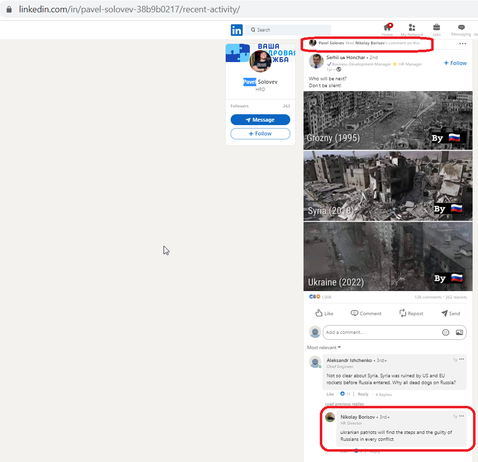Click your avatar beside comment box
This screenshot has height=462, width=478.
click(x=315, y=332)
